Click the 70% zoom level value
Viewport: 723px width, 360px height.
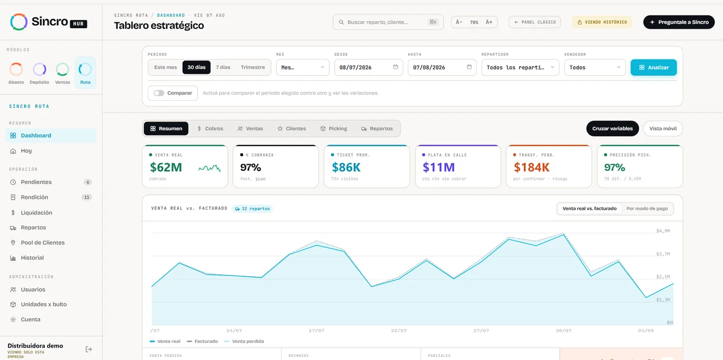[474, 22]
